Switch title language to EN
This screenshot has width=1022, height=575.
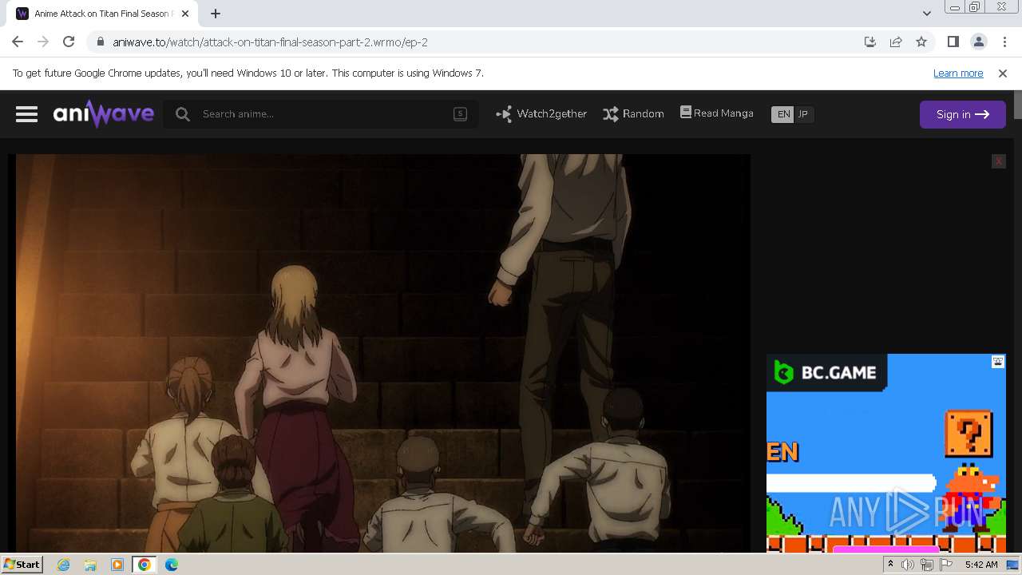pyautogui.click(x=783, y=114)
